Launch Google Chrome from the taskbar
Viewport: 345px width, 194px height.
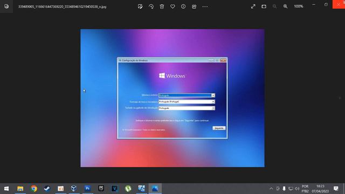(33, 189)
